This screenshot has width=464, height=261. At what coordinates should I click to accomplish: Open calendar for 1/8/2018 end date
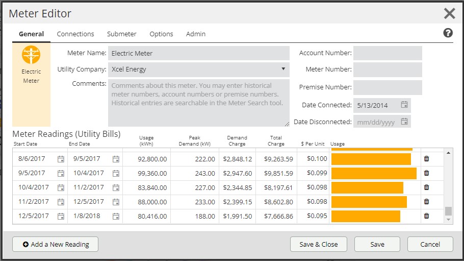click(116, 216)
